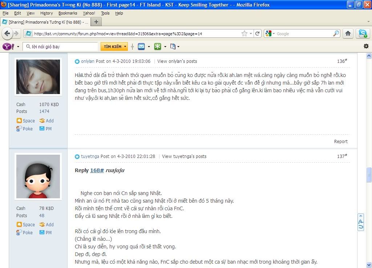This screenshot has height=268, width=372.
Task: Go back with the browser back arrow
Action: coord(7,33)
